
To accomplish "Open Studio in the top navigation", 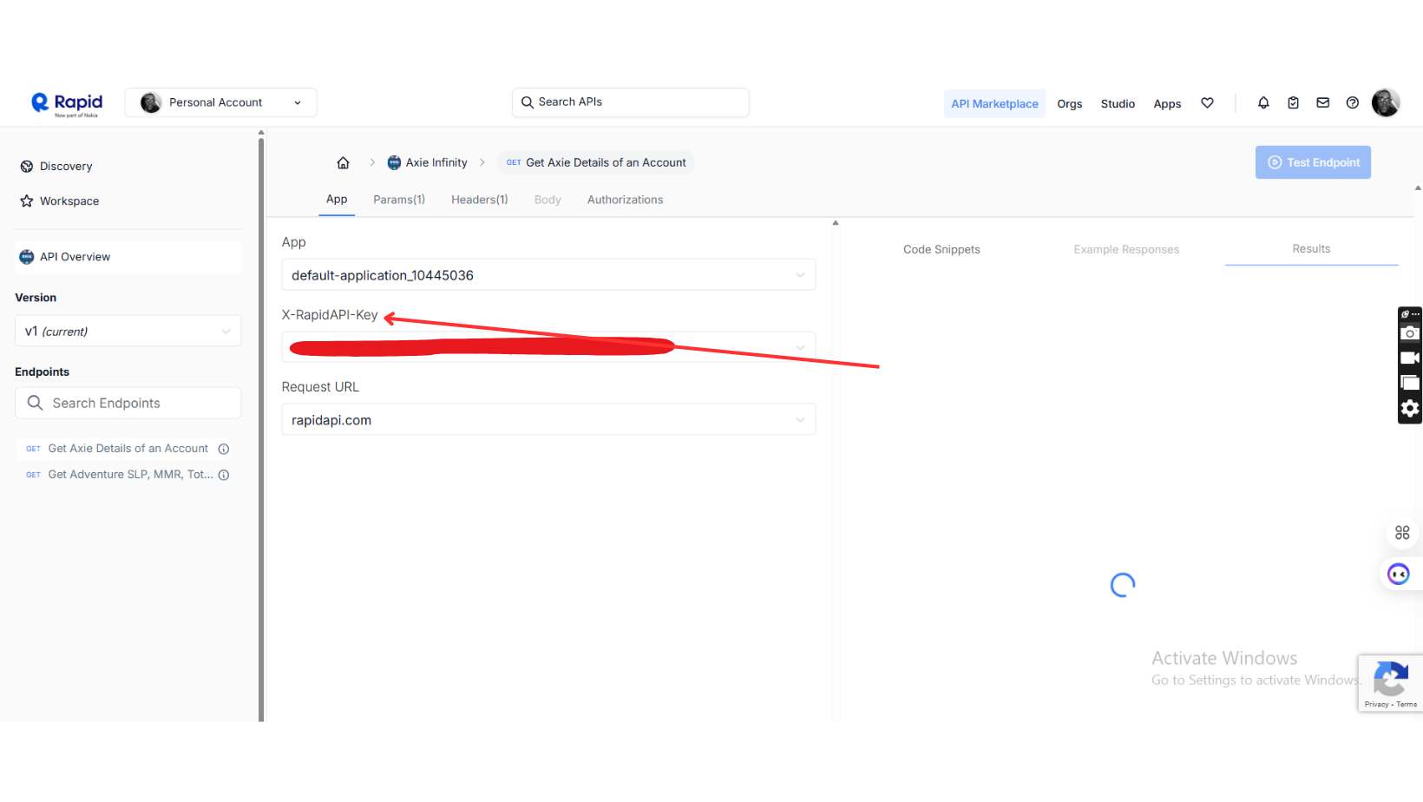I will coord(1118,103).
